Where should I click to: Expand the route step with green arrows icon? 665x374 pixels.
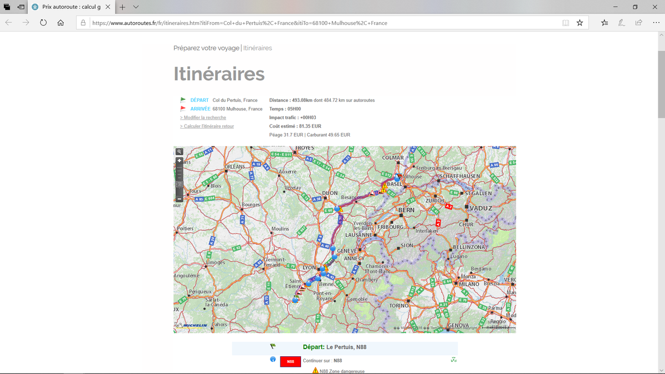(453, 360)
